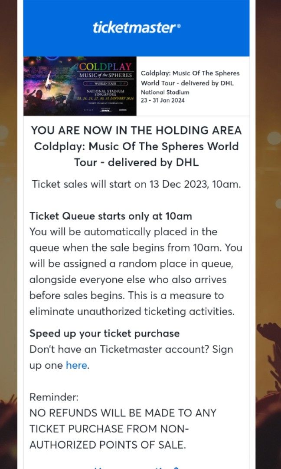Click the 'delivered by DHL' subtitle
Viewport: 281px width, 469px height.
(188, 83)
